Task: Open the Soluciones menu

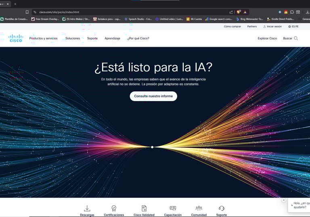Action: (73, 38)
